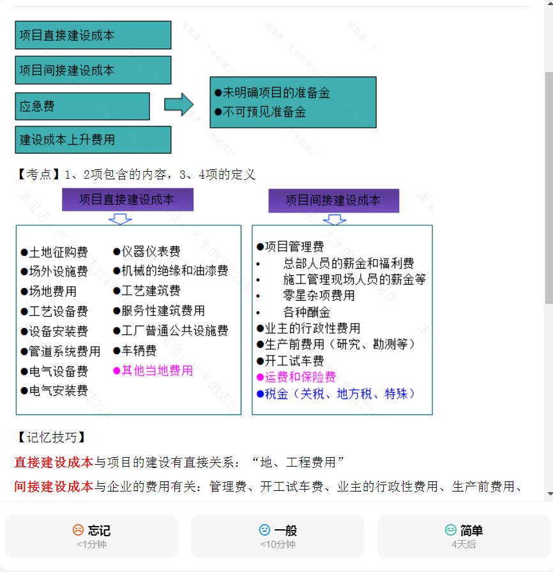Click the blue 税金（关税、地方税、特殊） item
553x572 pixels.
click(336, 394)
